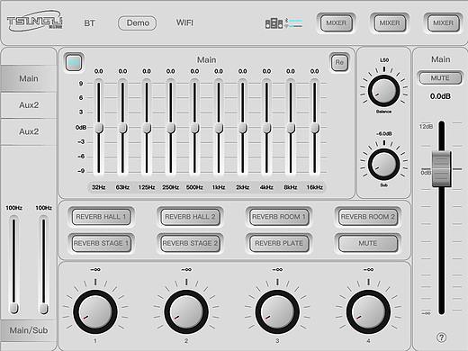Screen dimensions: 468x351
Task: Enable REVERB ROOM 2 effect
Action: [368, 217]
